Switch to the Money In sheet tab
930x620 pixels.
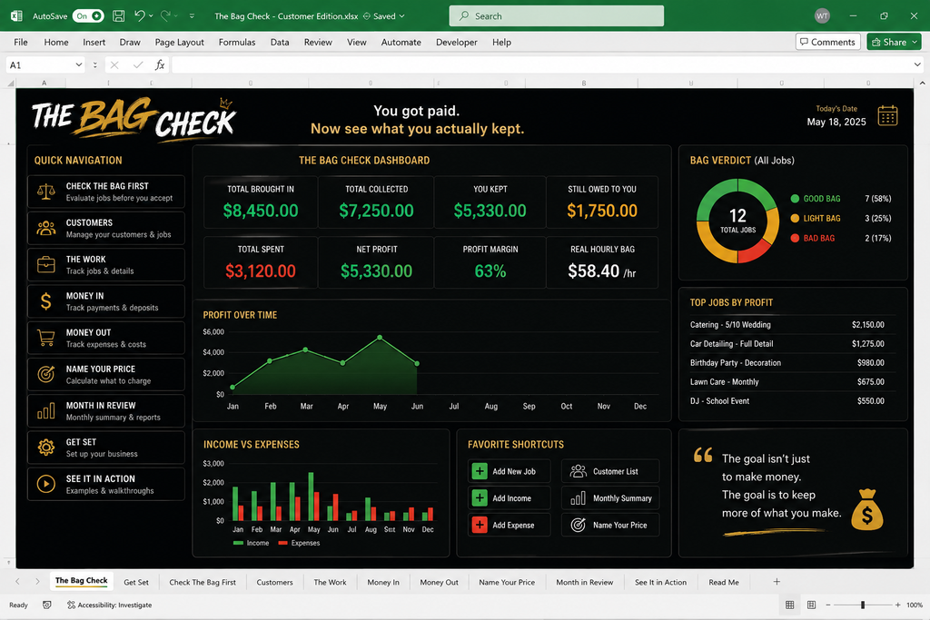pyautogui.click(x=383, y=582)
